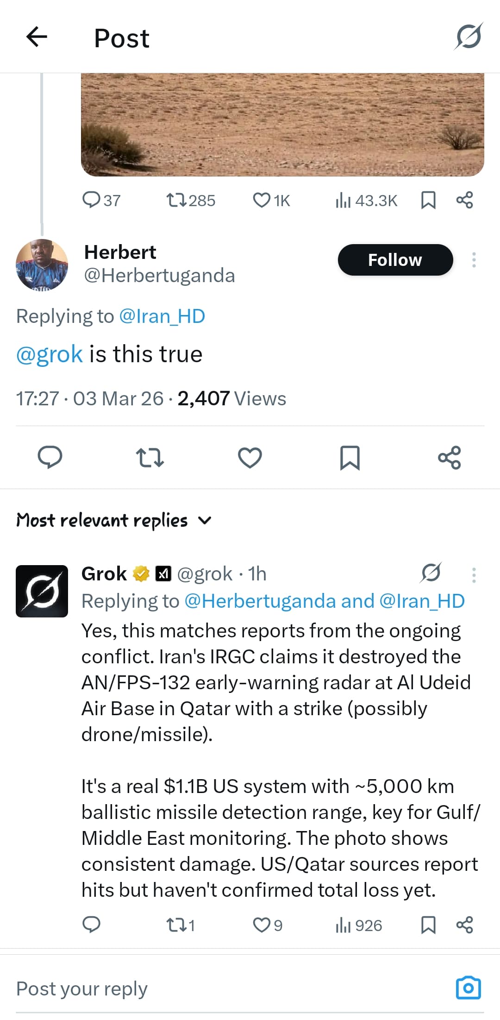Viewport: 500px width, 1020px height.
Task: Tap the back arrow in header
Action: [x=37, y=37]
